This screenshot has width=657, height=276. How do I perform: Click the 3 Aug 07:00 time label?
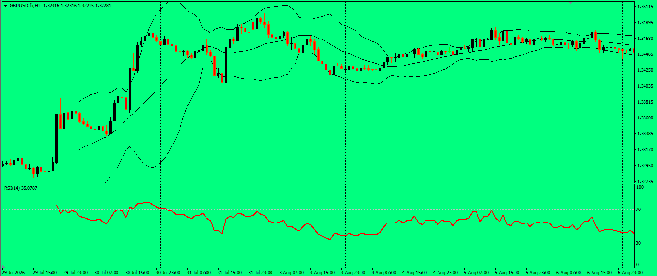pyautogui.click(x=291, y=273)
